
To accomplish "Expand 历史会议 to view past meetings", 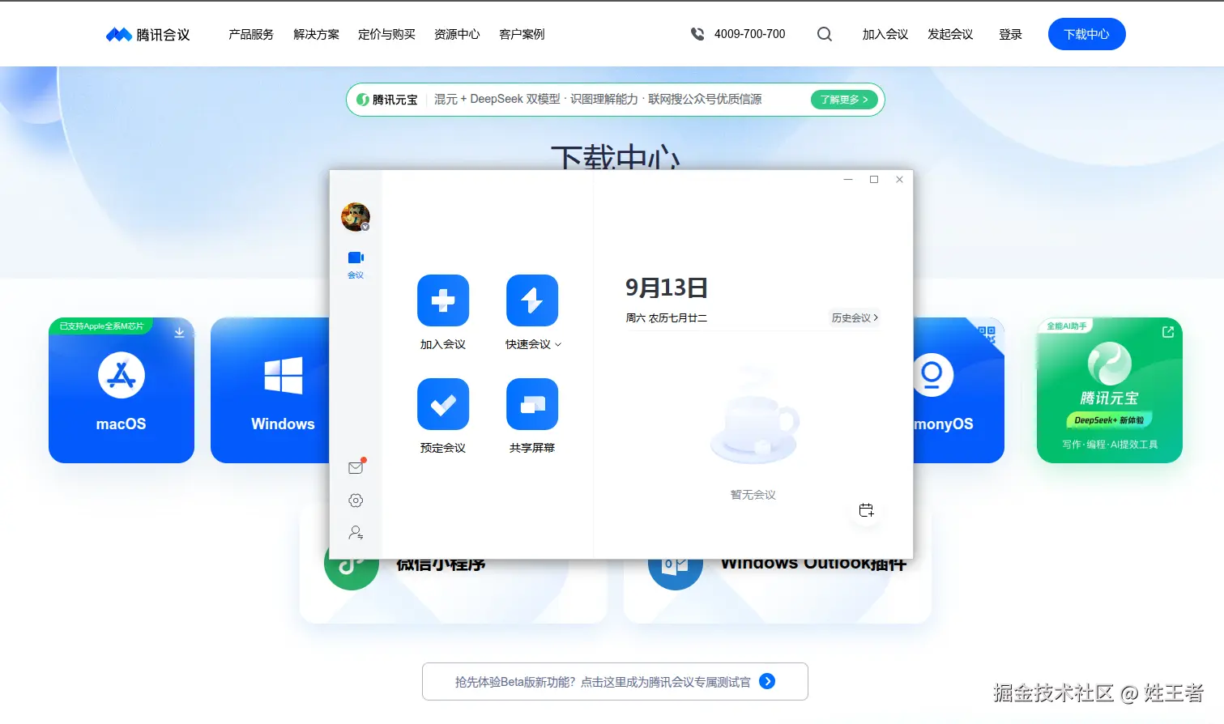I will pyautogui.click(x=853, y=317).
